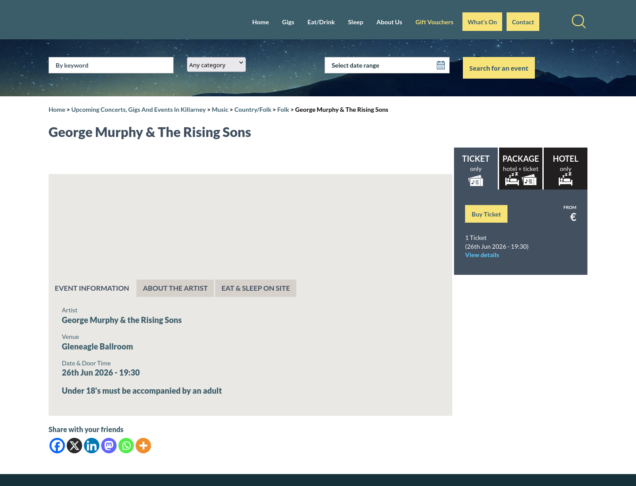This screenshot has height=486, width=636.
Task: Switch to Event Information tab
Action: pos(92,288)
